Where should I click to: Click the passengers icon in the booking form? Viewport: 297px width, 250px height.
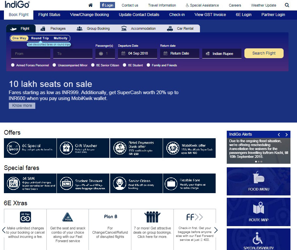[101, 54]
